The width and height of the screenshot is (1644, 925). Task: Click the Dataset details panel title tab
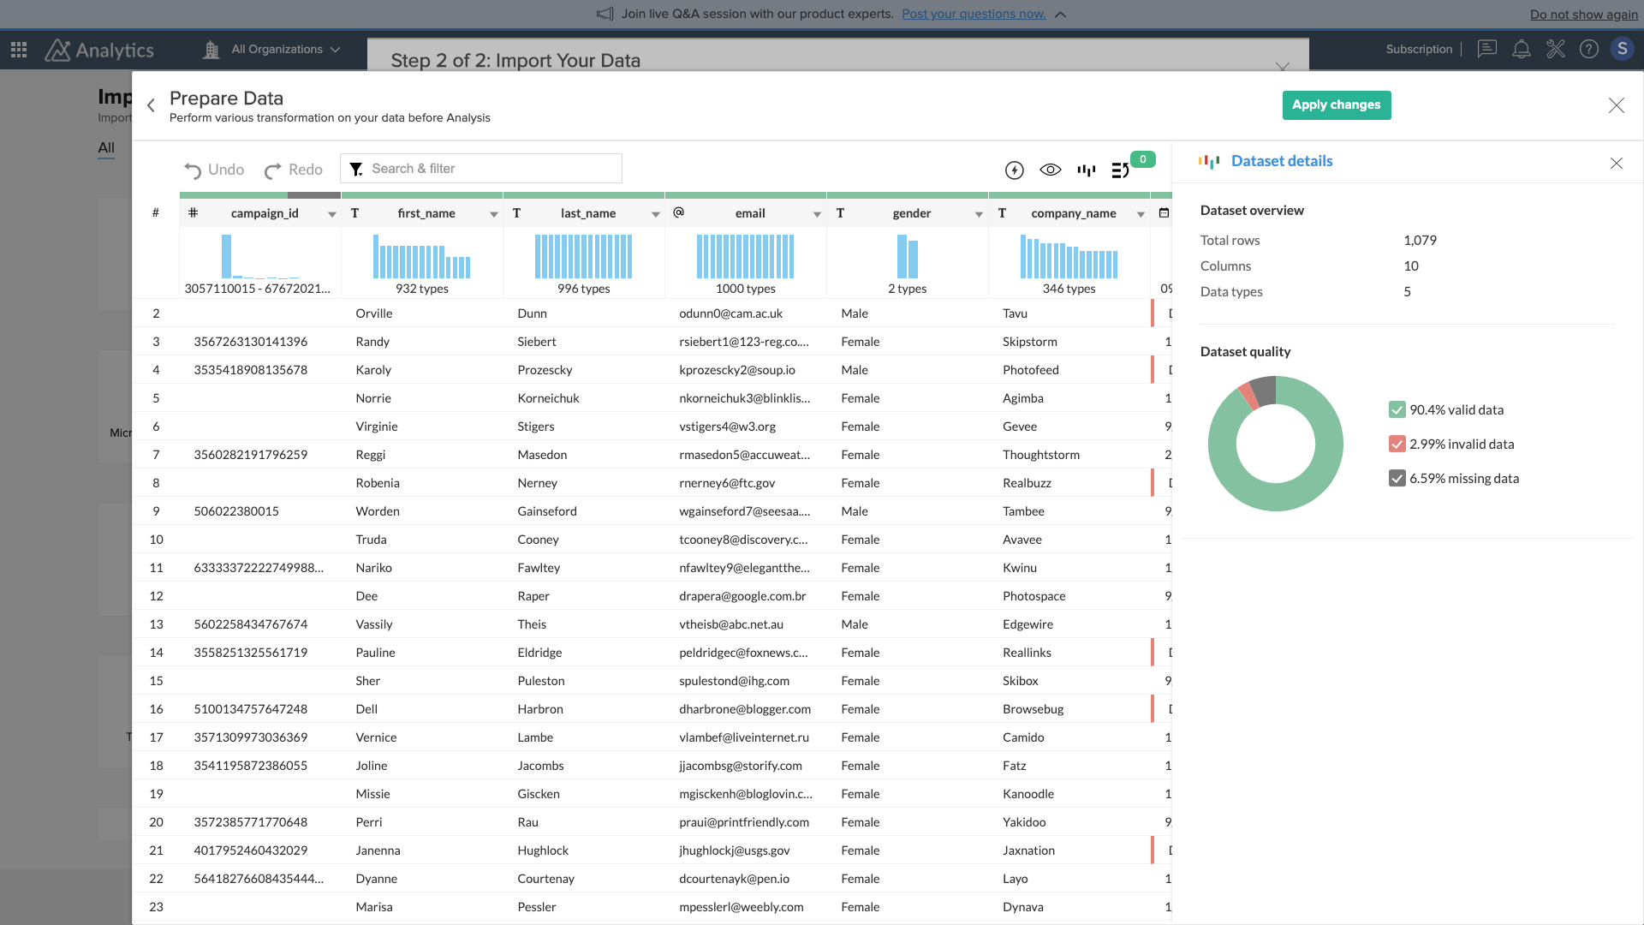[x=1283, y=160]
